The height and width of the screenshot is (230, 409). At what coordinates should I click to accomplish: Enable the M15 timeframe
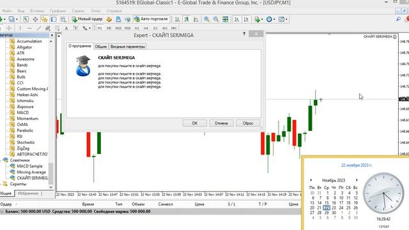[x=118, y=28]
